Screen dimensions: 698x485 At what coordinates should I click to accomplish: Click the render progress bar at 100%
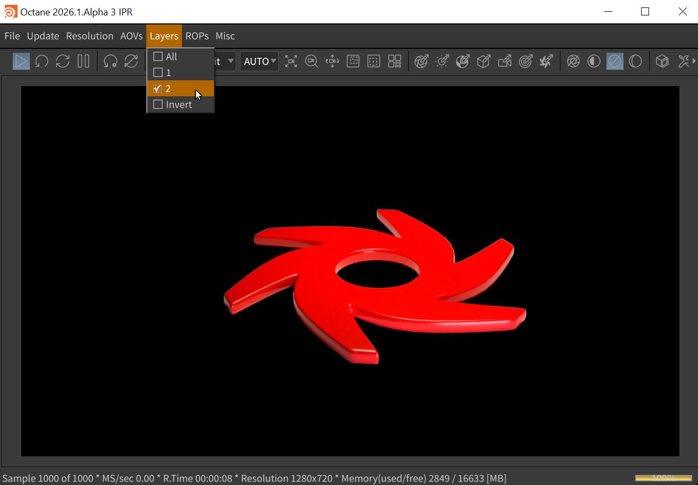pos(663,478)
